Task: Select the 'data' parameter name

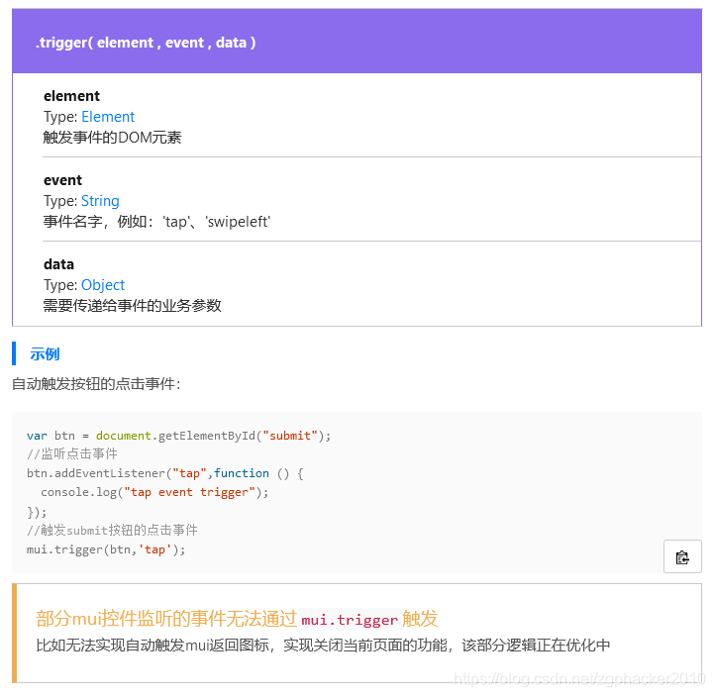Action: 58,264
